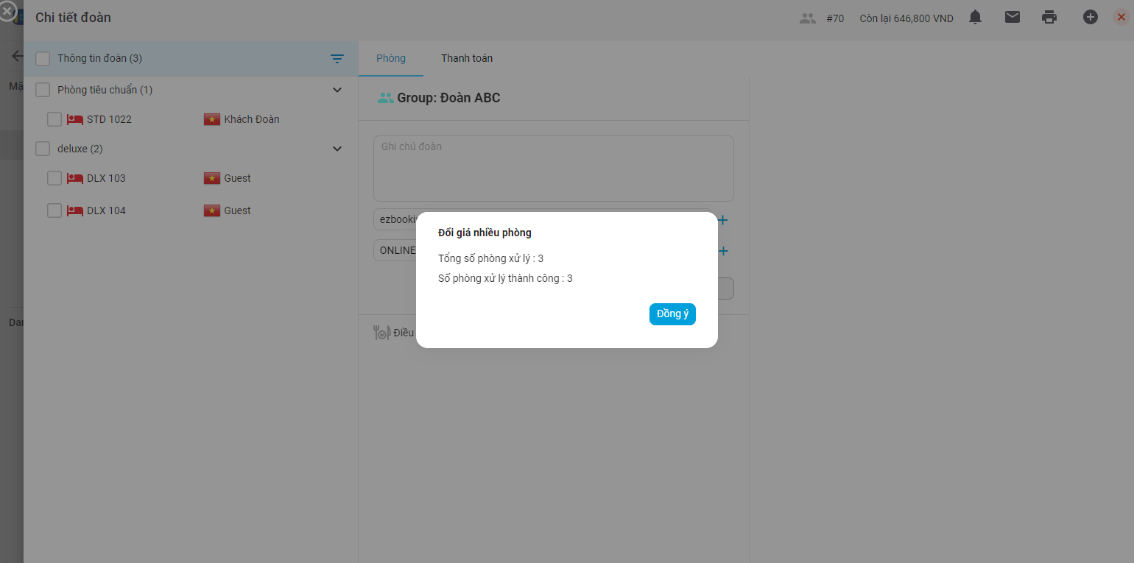
Task: Select the Phòng tab
Action: pyautogui.click(x=390, y=58)
